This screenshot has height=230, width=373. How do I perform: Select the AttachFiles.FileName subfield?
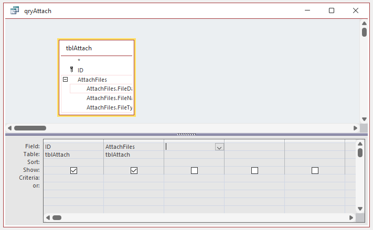[x=101, y=98]
